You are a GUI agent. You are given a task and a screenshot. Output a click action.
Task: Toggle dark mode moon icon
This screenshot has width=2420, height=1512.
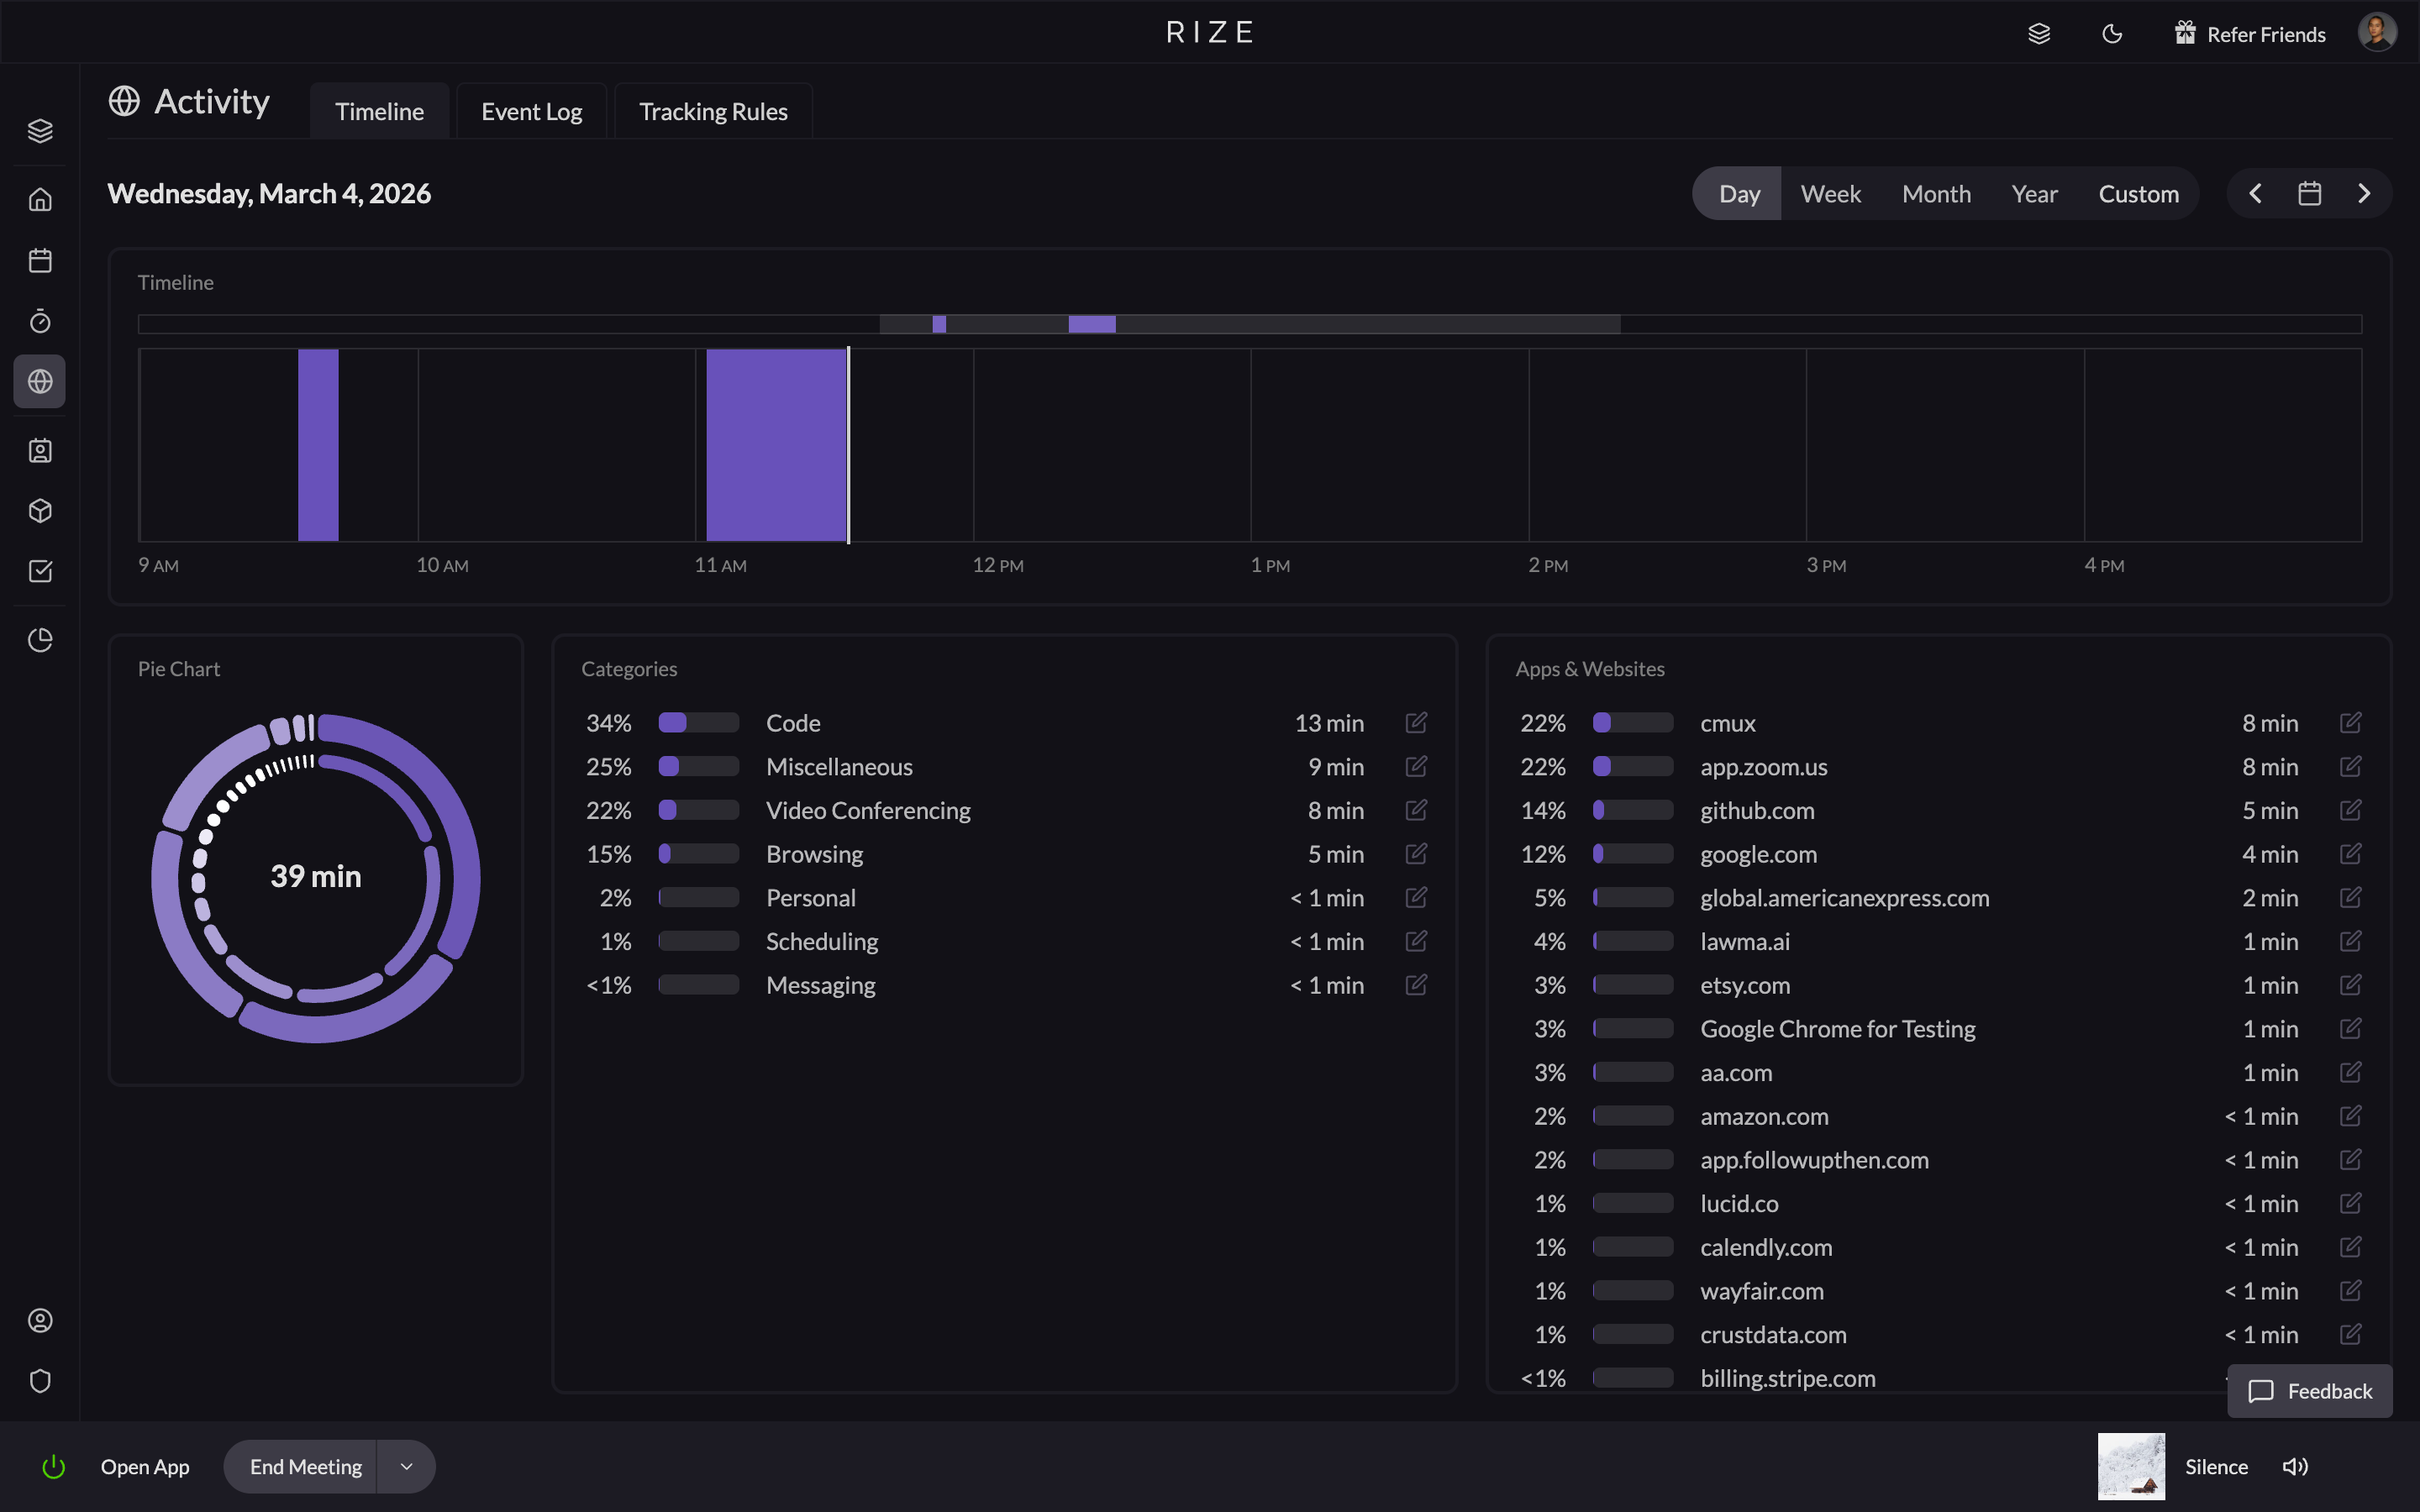pyautogui.click(x=2112, y=34)
